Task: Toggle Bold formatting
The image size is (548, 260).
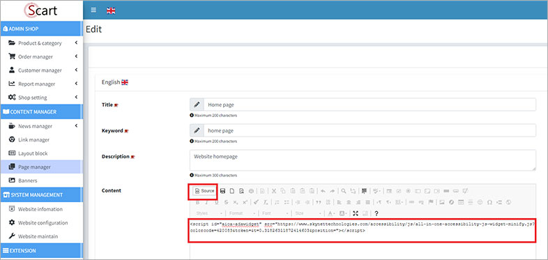Action: [x=197, y=202]
